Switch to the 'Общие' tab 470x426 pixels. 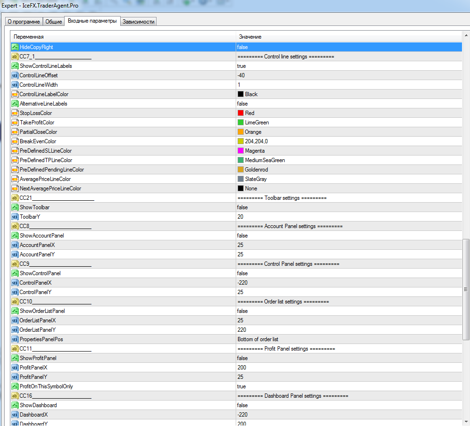point(54,22)
